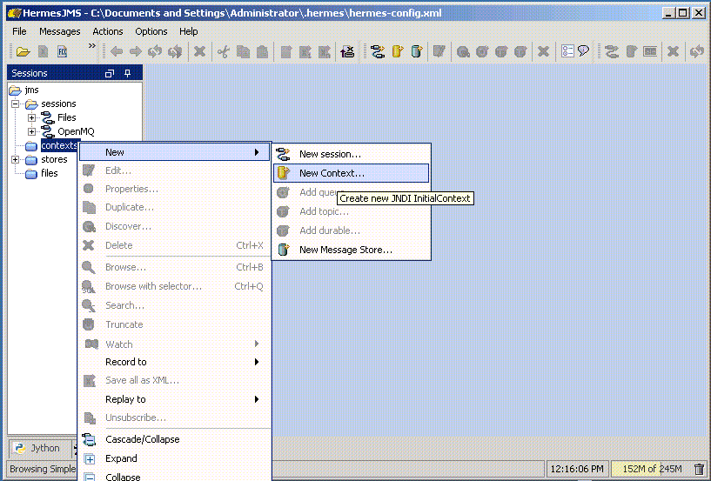Expand the OpenMQ session node
This screenshot has height=481, width=711.
[x=32, y=131]
